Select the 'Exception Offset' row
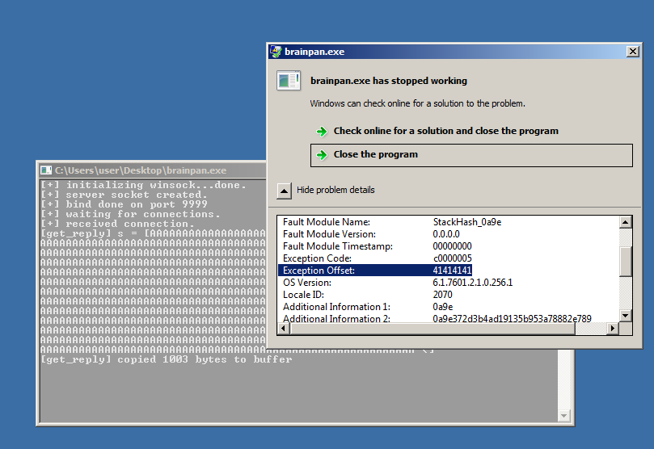 [375, 271]
